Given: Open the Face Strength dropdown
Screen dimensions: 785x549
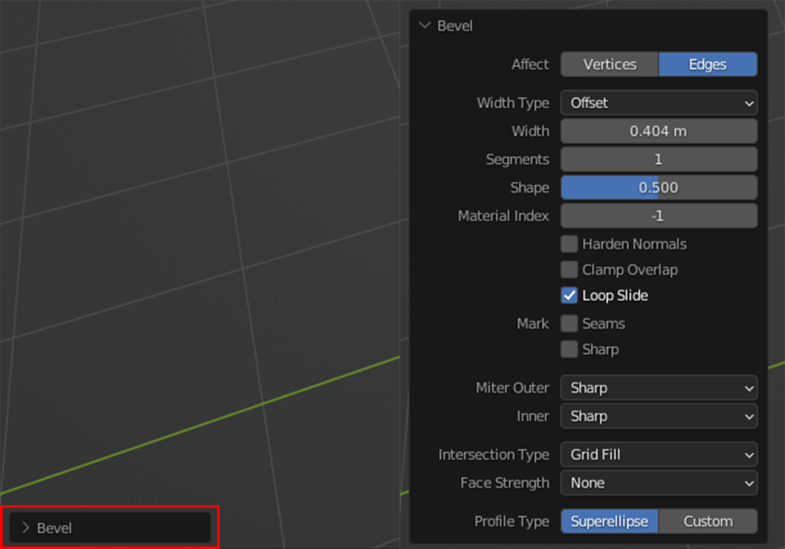Looking at the screenshot, I should pyautogui.click(x=658, y=483).
